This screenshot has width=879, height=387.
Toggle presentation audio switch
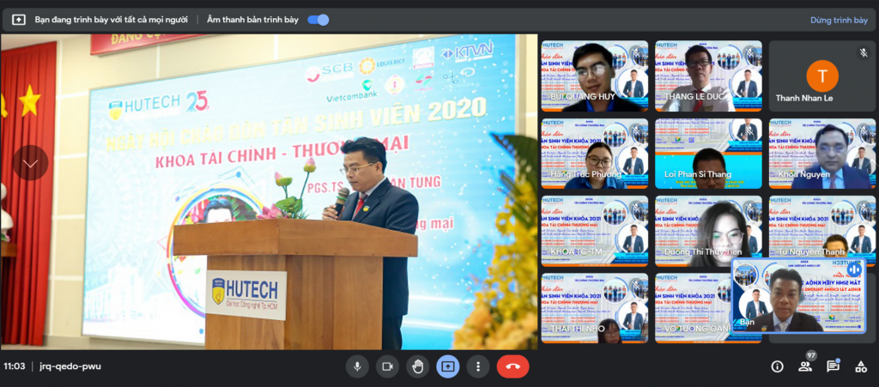pyautogui.click(x=318, y=20)
